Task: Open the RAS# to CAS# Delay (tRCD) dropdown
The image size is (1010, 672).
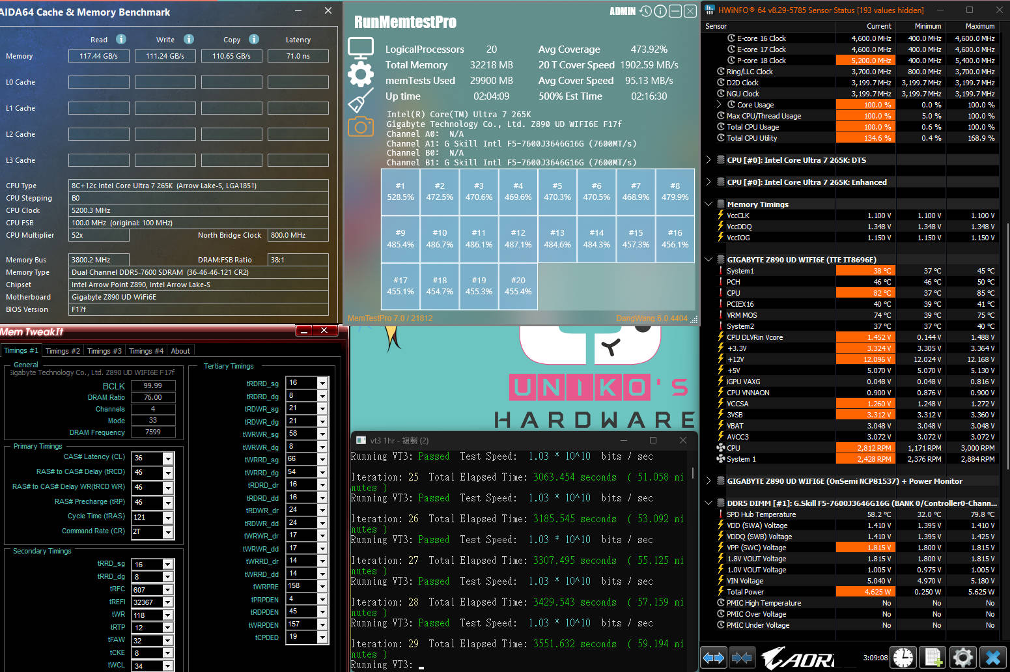Action: pyautogui.click(x=168, y=473)
